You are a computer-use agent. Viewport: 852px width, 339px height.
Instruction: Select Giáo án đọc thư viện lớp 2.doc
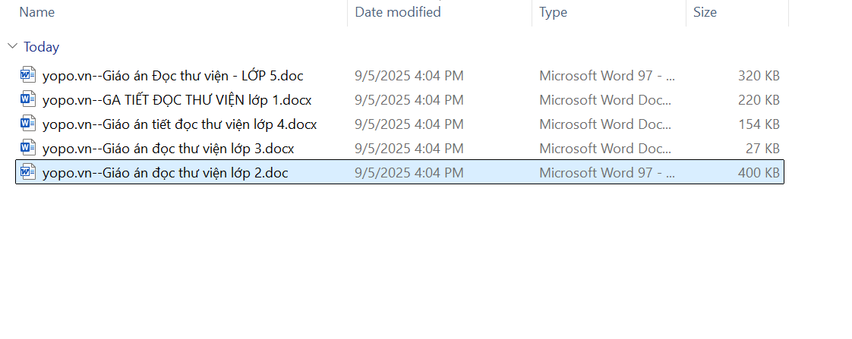165,172
